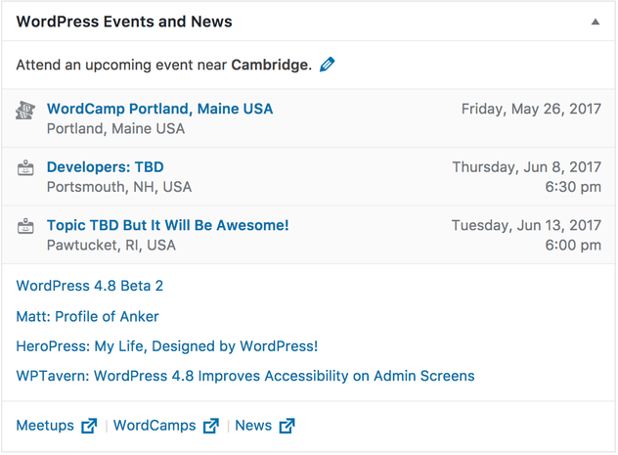Image resolution: width=618 pixels, height=455 pixels.
Task: Open Matt: Profile of Anker article
Action: (x=87, y=317)
